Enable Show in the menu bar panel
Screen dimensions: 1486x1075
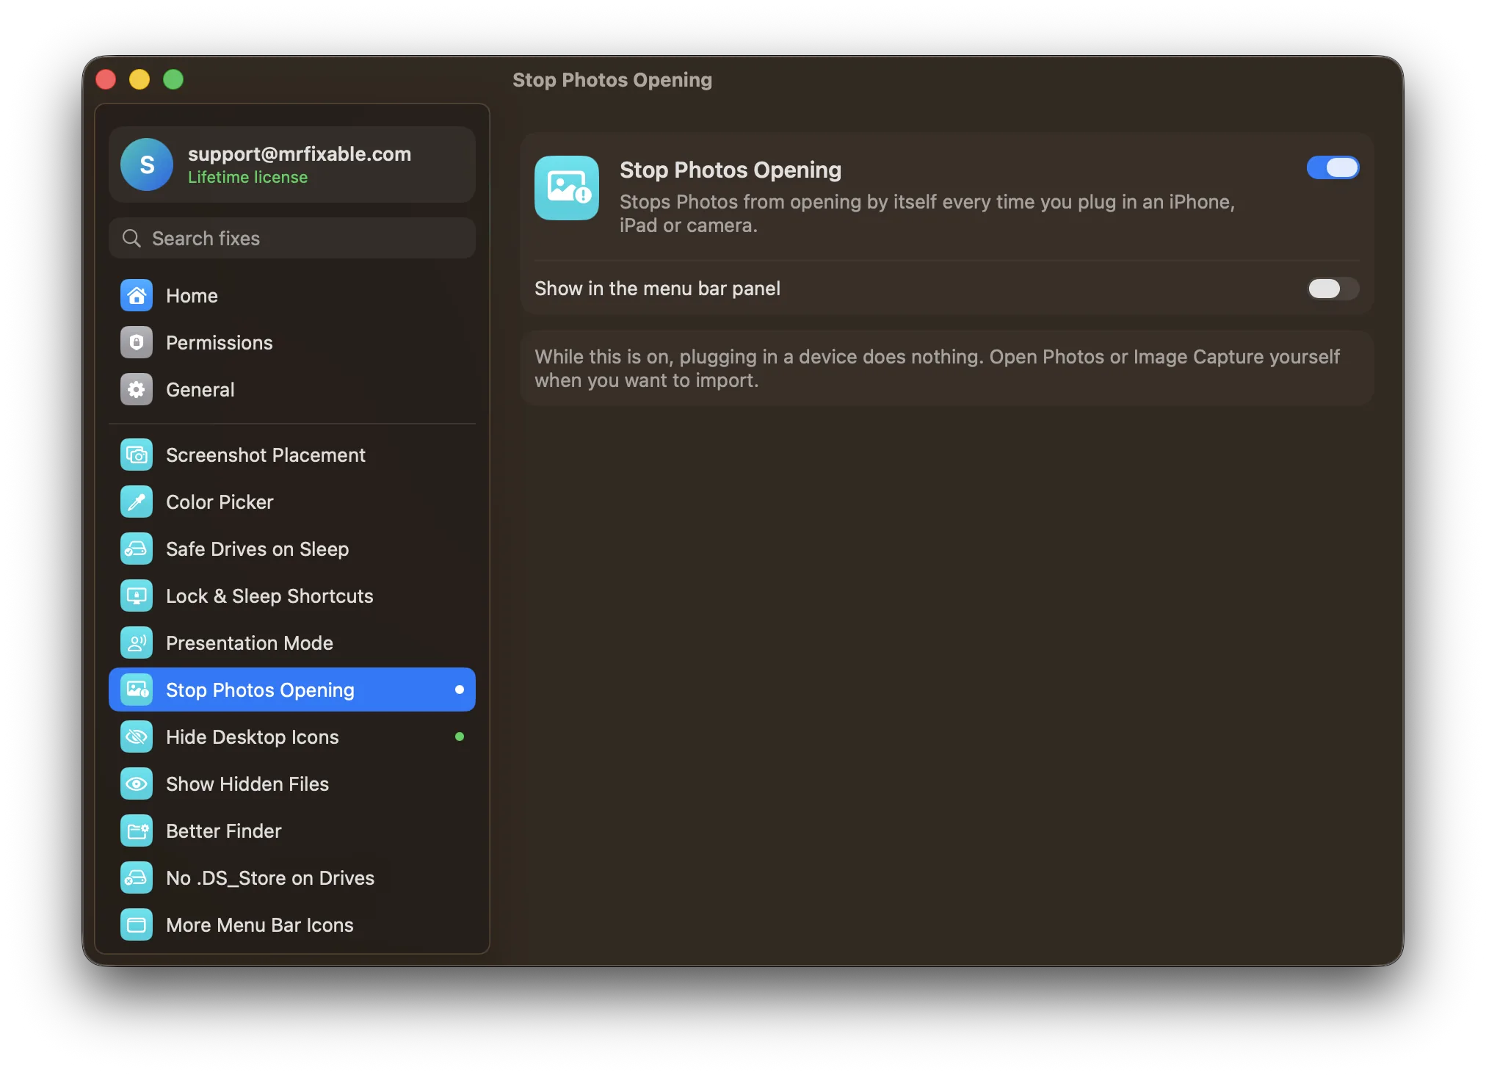point(1333,289)
